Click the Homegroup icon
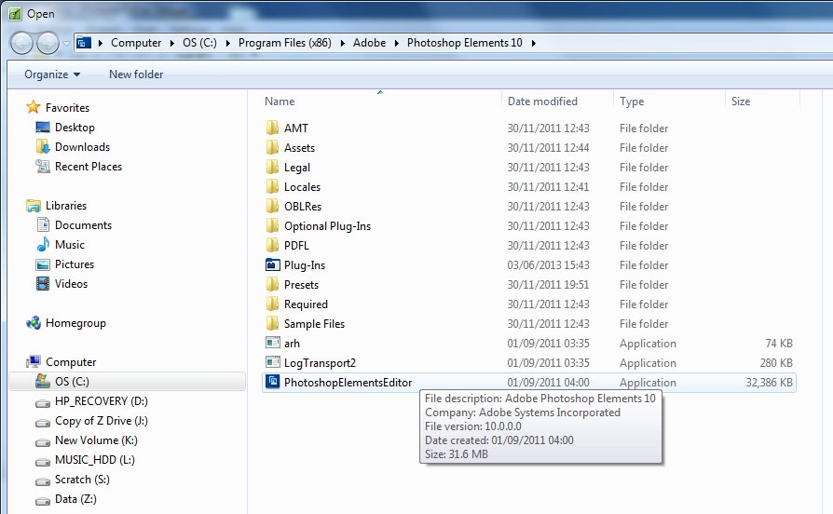833x514 pixels. [33, 323]
